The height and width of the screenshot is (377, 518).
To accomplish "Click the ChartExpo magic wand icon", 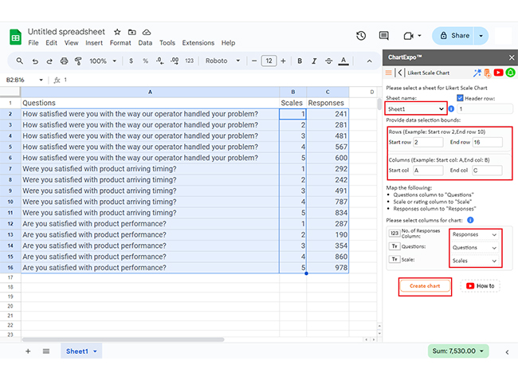I will (x=477, y=73).
